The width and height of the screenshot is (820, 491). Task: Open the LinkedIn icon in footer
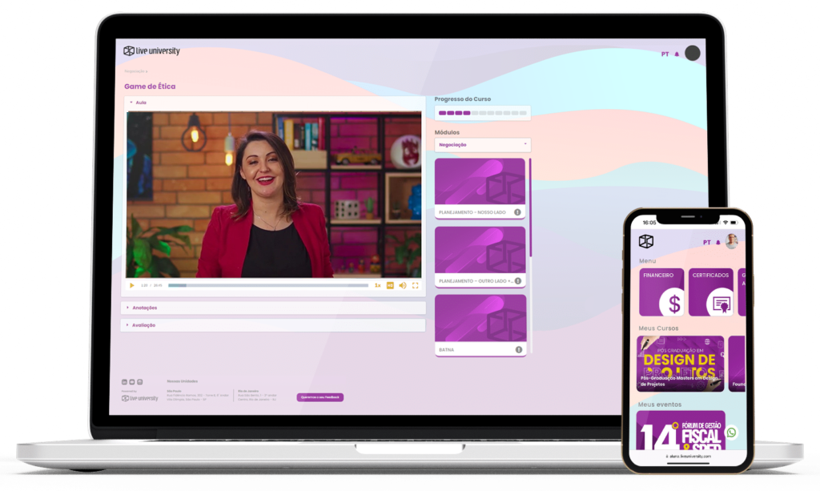[x=124, y=381]
